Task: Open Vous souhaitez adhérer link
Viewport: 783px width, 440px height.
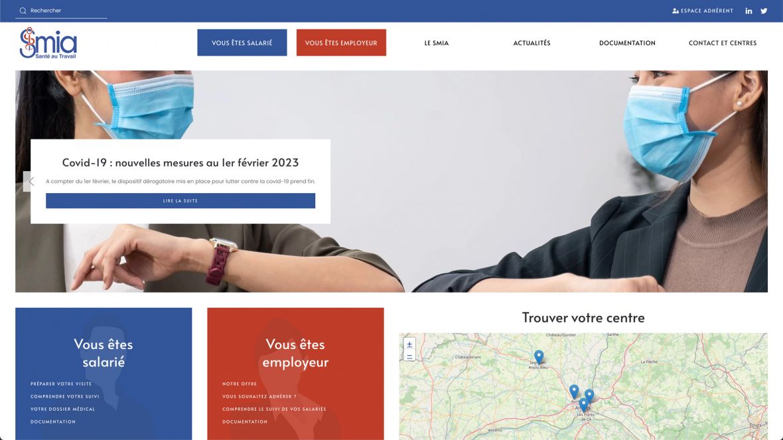Action: (259, 397)
